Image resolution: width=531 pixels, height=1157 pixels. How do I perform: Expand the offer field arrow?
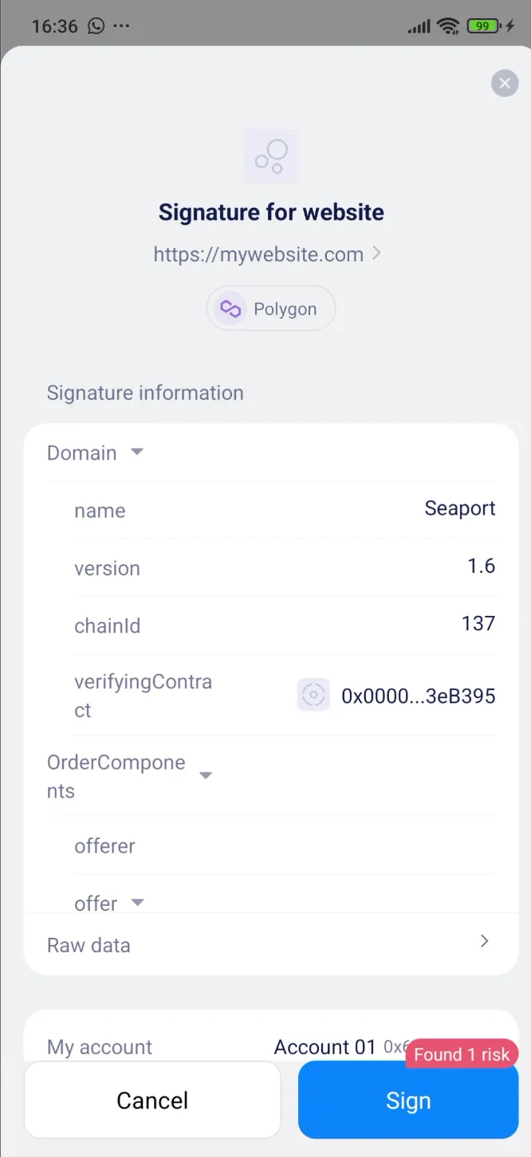tap(137, 902)
